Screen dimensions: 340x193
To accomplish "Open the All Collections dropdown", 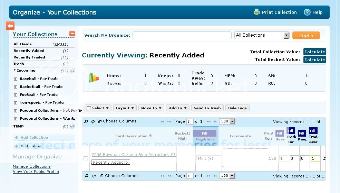I will click(x=286, y=35).
